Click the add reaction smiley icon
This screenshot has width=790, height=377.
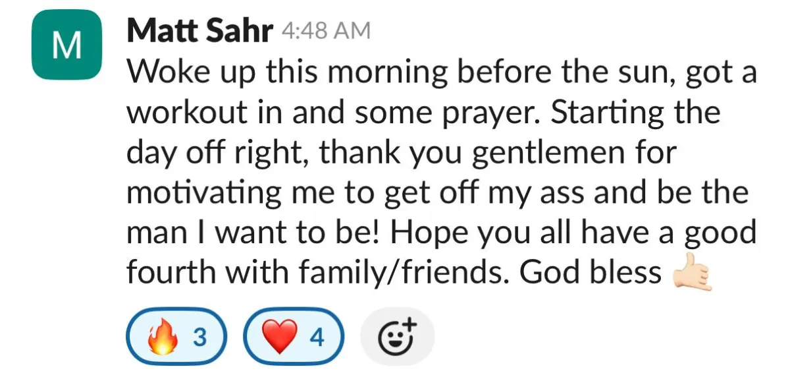(x=398, y=337)
